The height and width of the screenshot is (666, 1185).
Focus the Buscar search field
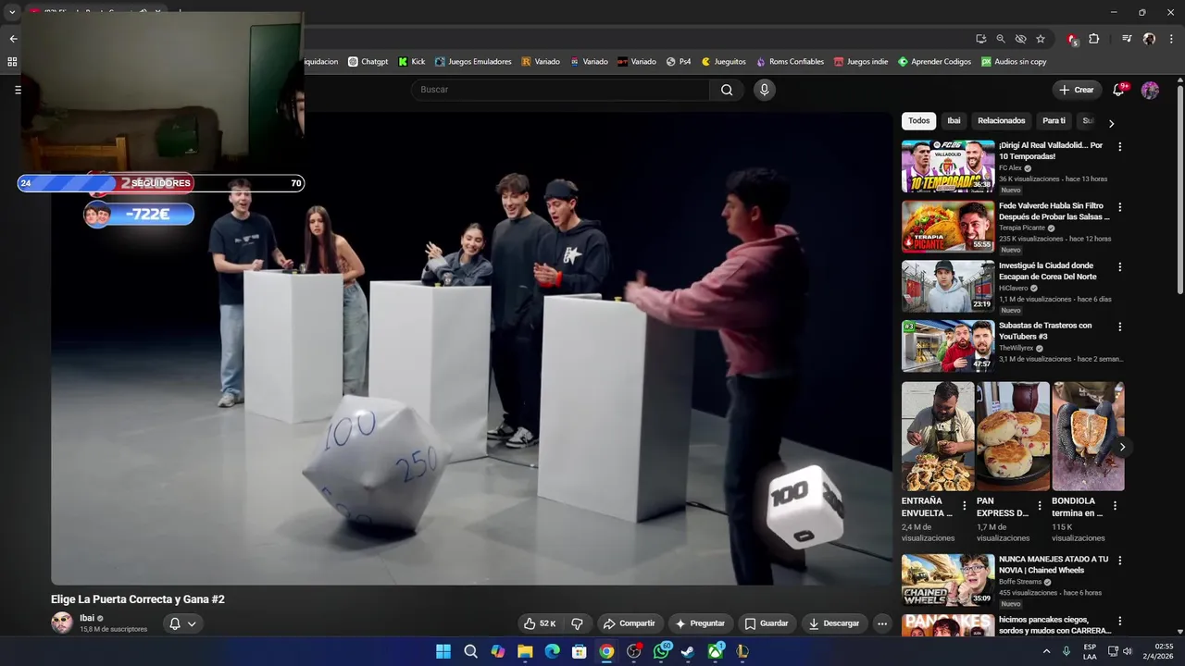click(560, 90)
